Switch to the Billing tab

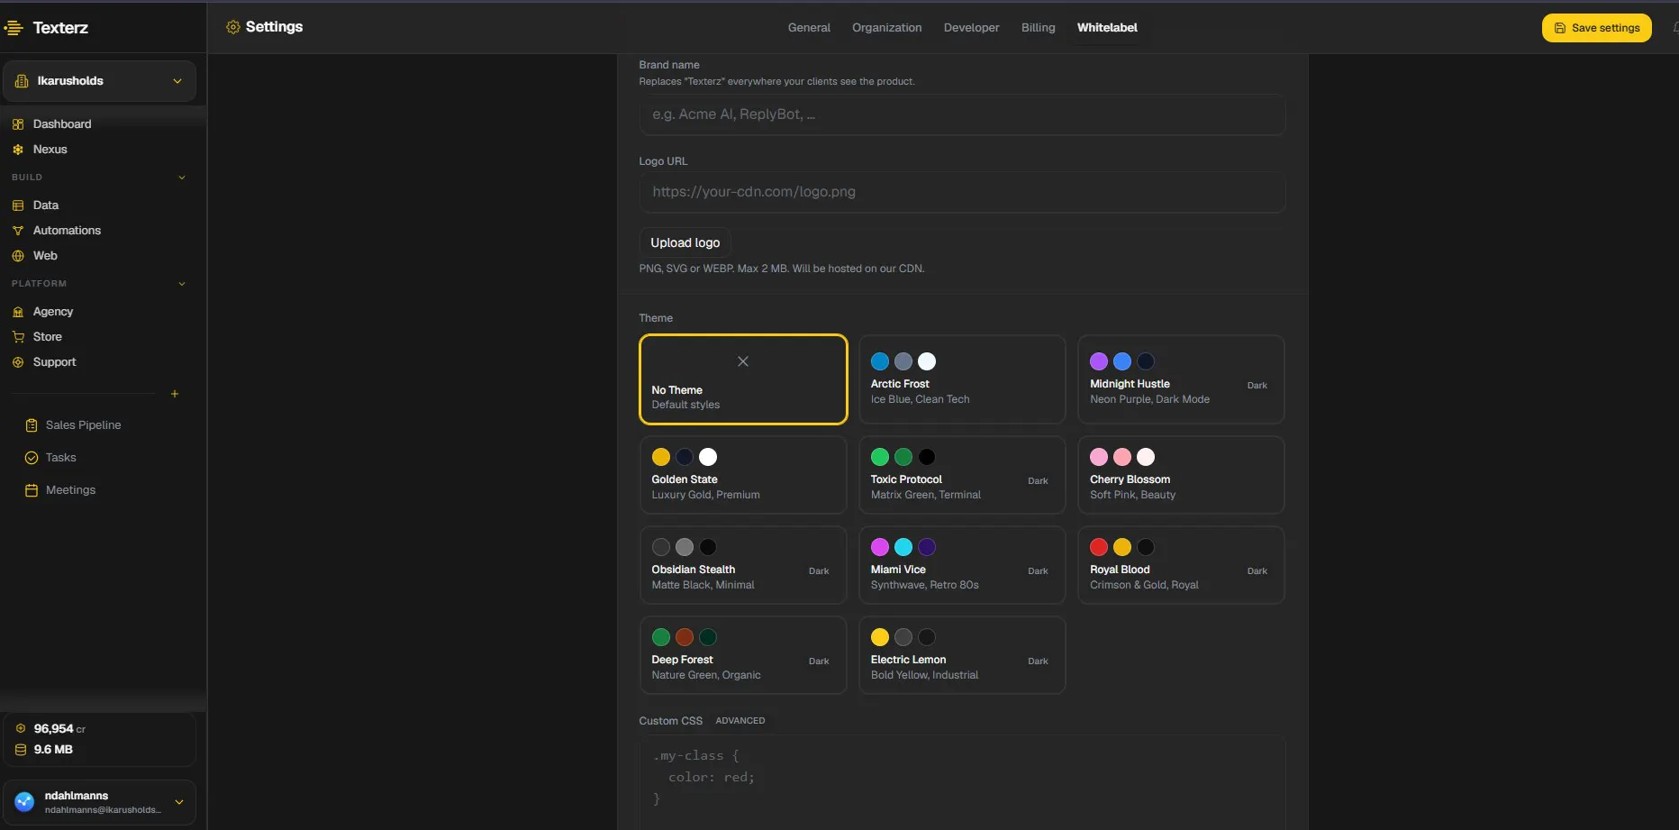click(1038, 28)
